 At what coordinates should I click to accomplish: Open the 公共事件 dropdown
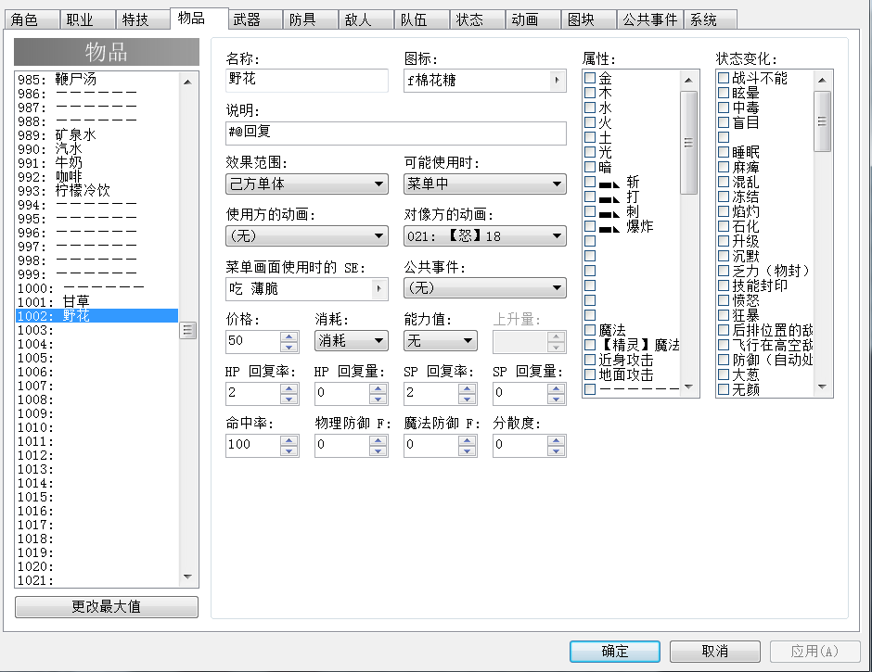click(x=485, y=288)
